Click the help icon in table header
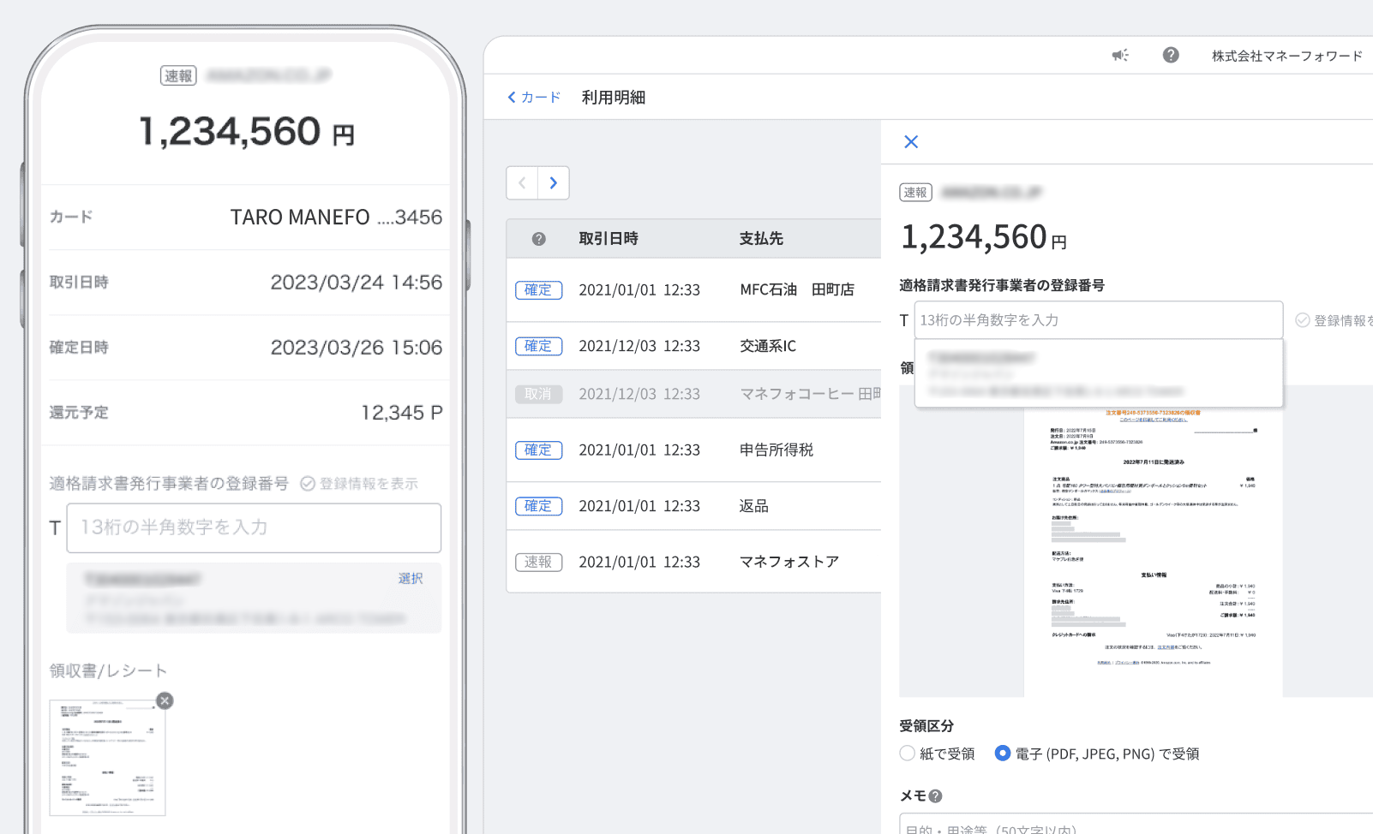The image size is (1373, 834). click(538, 239)
